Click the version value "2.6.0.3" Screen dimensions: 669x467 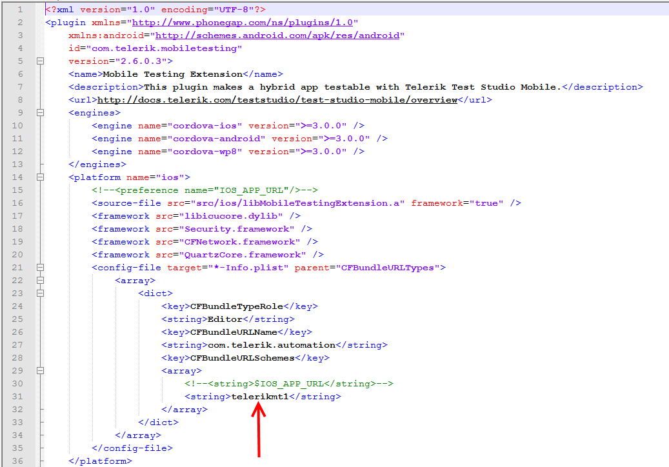coord(141,61)
